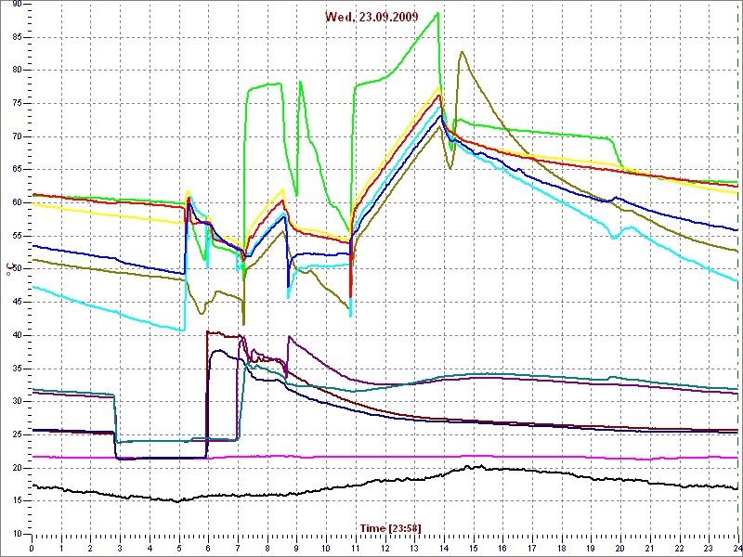
Task: Select the '60' temperature axis label
Action: tap(18, 202)
